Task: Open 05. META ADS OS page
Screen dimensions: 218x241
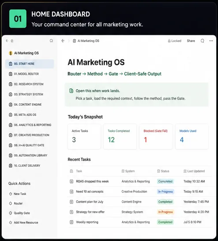Action: pos(25,115)
